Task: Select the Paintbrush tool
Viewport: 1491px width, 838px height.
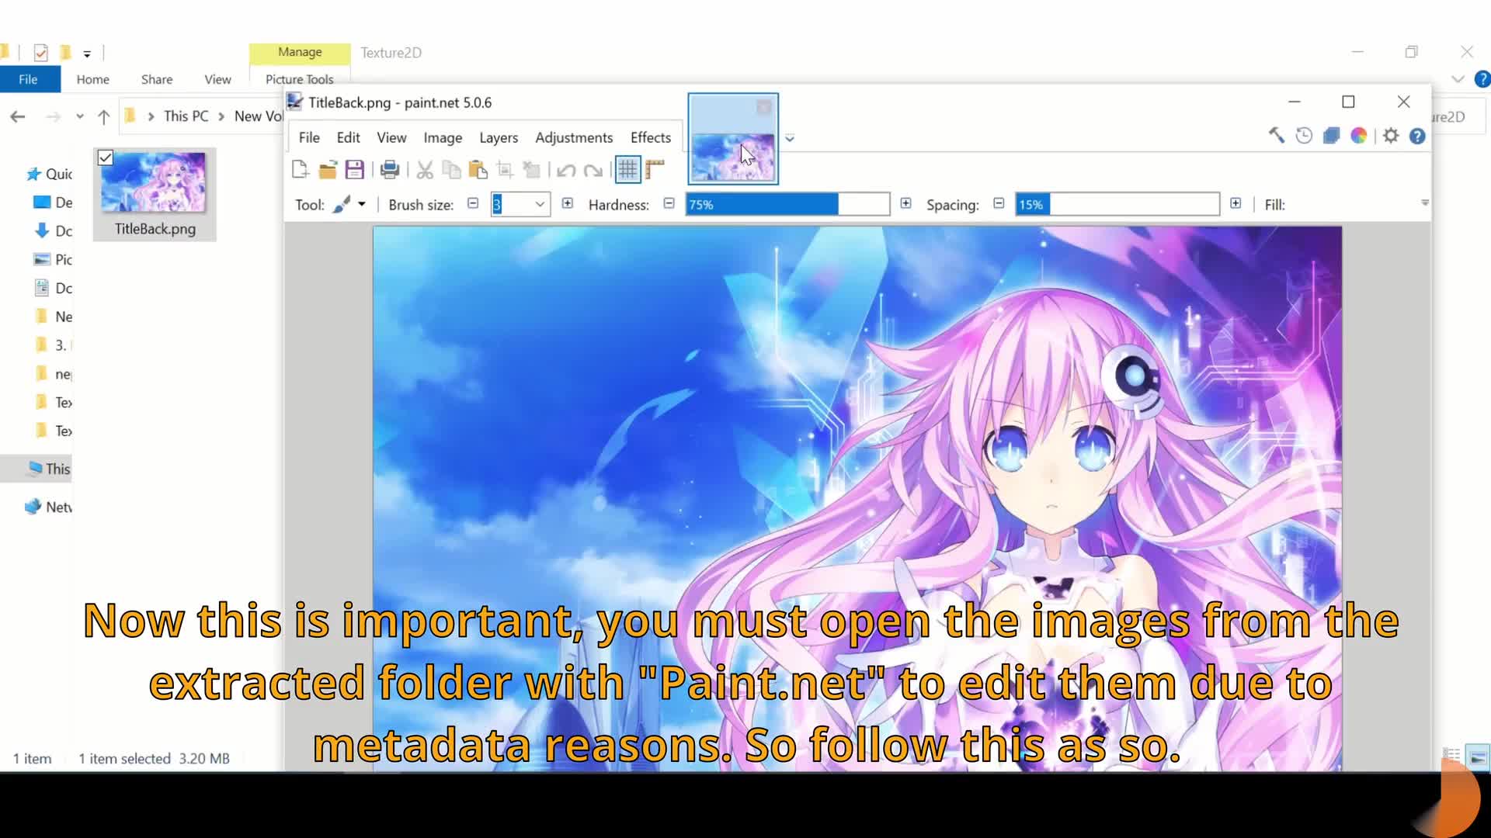Action: click(x=341, y=203)
